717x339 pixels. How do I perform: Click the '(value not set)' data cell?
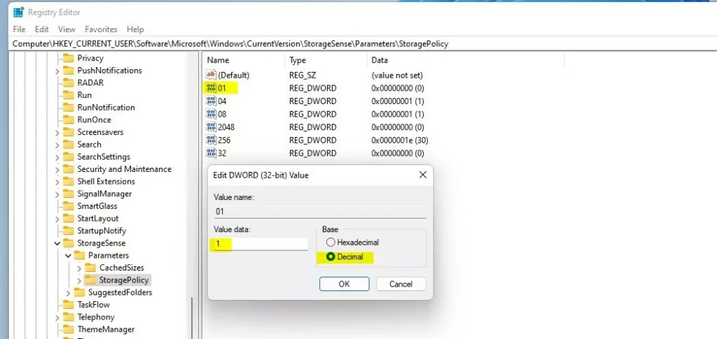coord(397,75)
